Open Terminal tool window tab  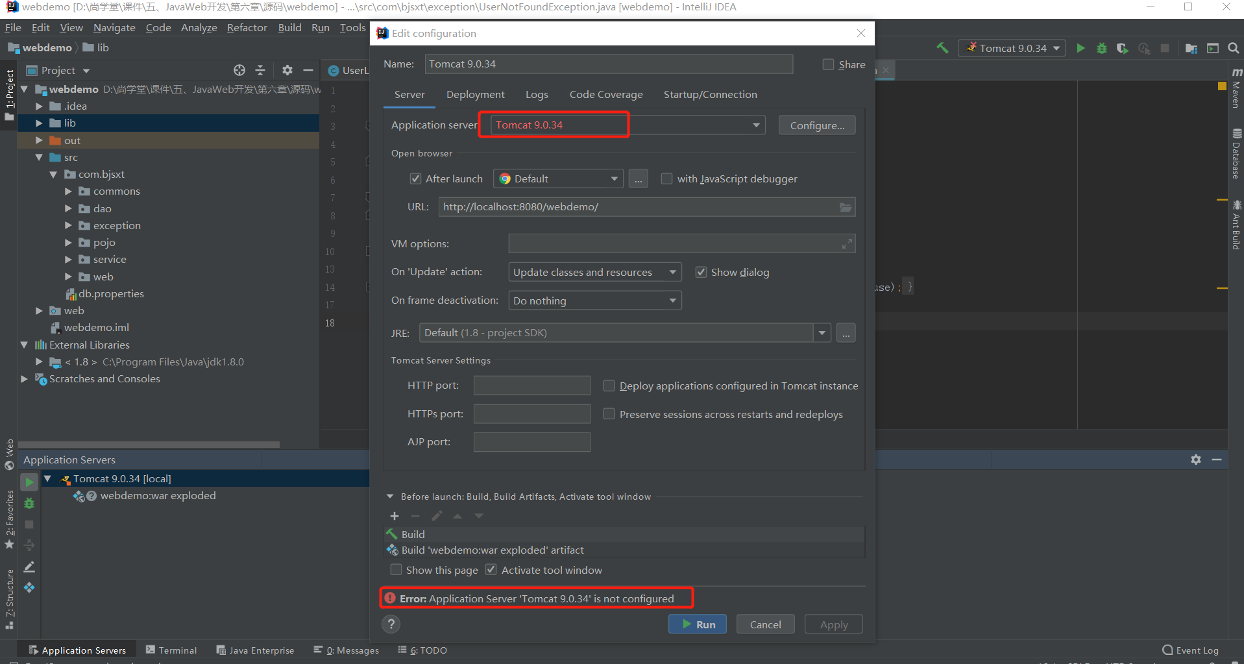coord(171,650)
